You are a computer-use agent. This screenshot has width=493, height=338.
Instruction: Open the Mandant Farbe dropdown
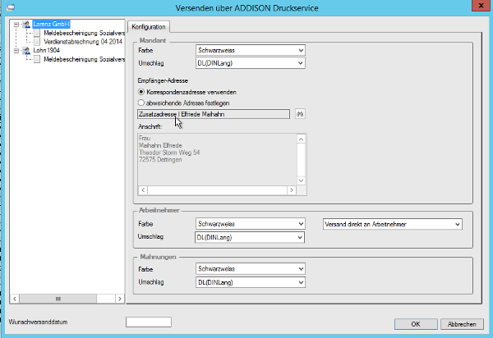click(x=251, y=50)
